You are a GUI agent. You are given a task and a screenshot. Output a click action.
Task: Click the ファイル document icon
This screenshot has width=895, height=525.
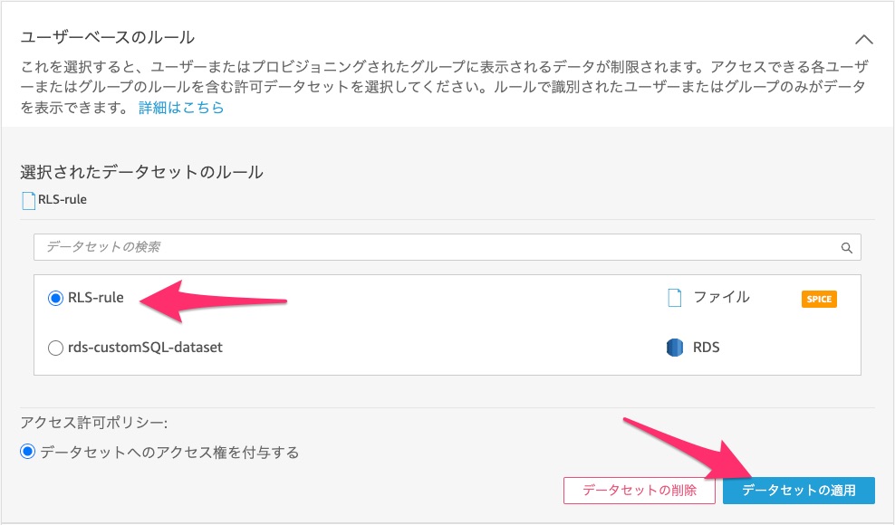click(x=675, y=298)
